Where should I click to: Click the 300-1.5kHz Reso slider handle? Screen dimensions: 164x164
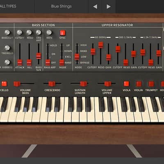[x=126, y=62]
